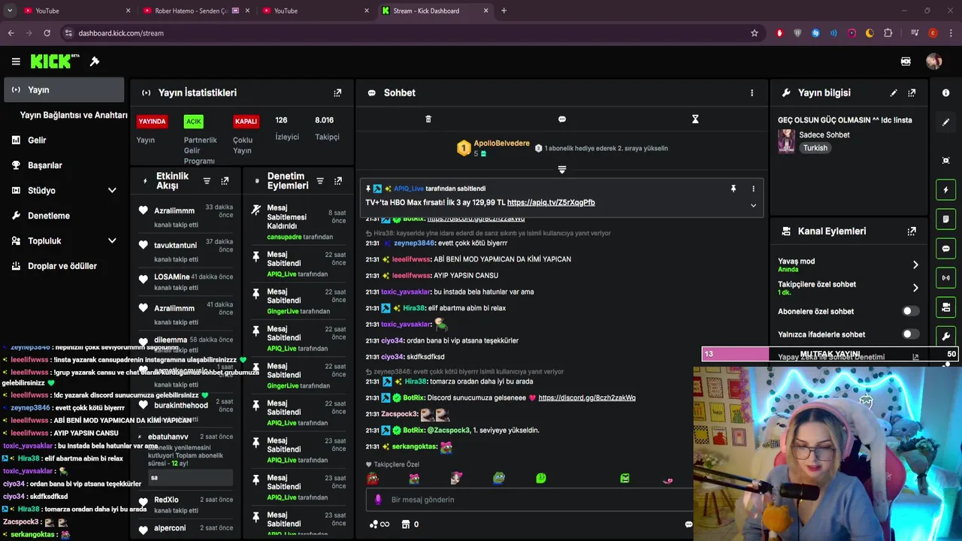Pop out the Kanal Eylemleri panel
The width and height of the screenshot is (962, 541).
[x=912, y=231]
